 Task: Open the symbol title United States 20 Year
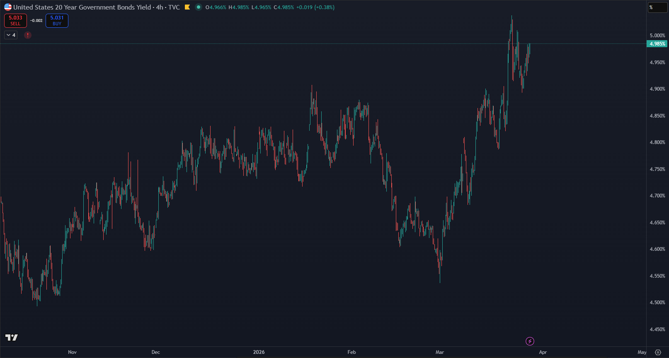(82, 7)
